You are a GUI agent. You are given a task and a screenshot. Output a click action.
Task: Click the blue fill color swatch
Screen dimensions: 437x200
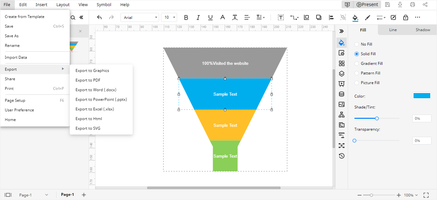422,96
